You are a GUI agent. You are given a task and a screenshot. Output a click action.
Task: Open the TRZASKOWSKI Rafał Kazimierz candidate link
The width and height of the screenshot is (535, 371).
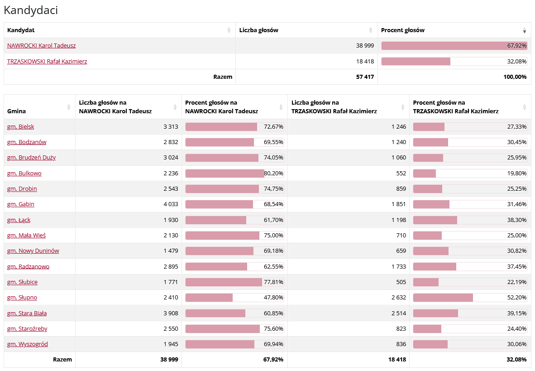(x=47, y=61)
